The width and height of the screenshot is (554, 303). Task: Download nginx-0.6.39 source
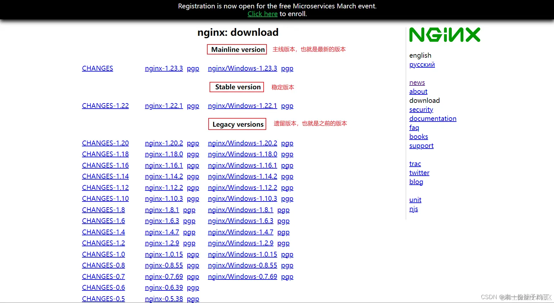164,288
